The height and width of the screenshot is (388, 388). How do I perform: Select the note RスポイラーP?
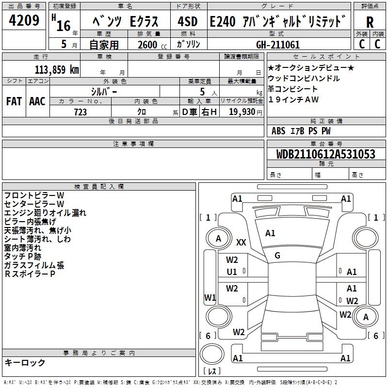click(30, 274)
